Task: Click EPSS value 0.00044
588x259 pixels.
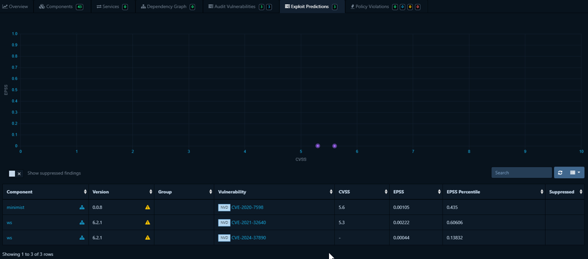Action: pos(401,238)
